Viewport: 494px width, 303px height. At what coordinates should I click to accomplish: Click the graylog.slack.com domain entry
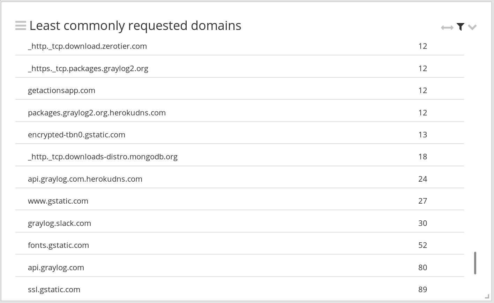pyautogui.click(x=59, y=224)
